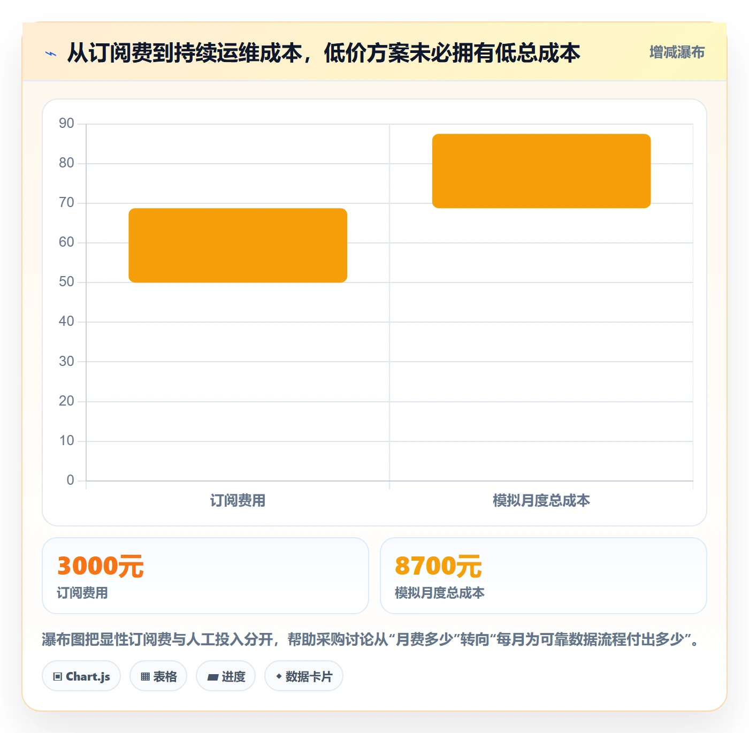Click the 8700元 value text

tap(438, 566)
